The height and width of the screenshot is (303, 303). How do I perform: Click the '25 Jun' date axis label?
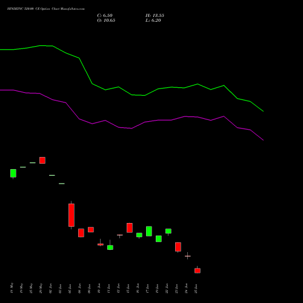point(196,288)
